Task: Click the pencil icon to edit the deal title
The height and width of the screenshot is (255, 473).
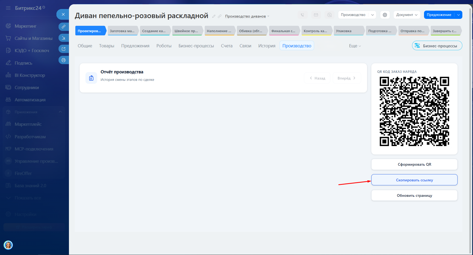Action: click(214, 16)
